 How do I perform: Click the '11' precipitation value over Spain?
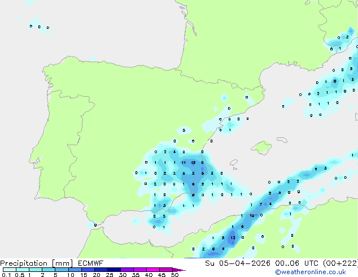click(x=184, y=163)
